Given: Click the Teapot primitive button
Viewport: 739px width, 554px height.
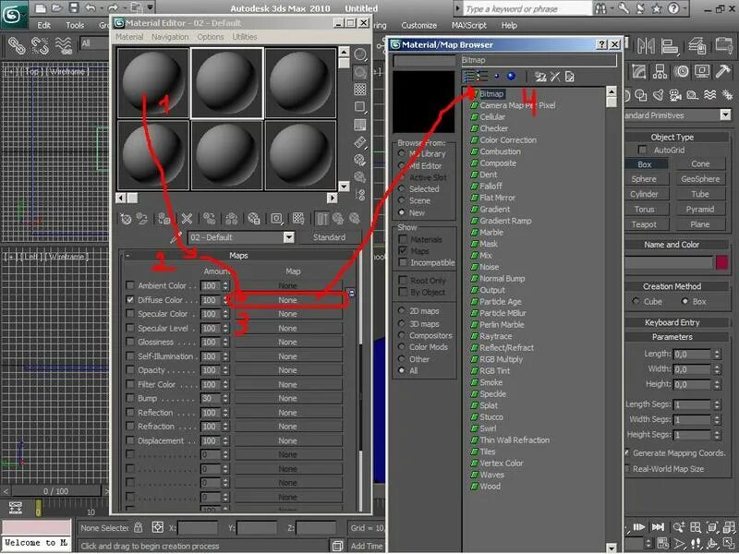Looking at the screenshot, I should coord(644,224).
